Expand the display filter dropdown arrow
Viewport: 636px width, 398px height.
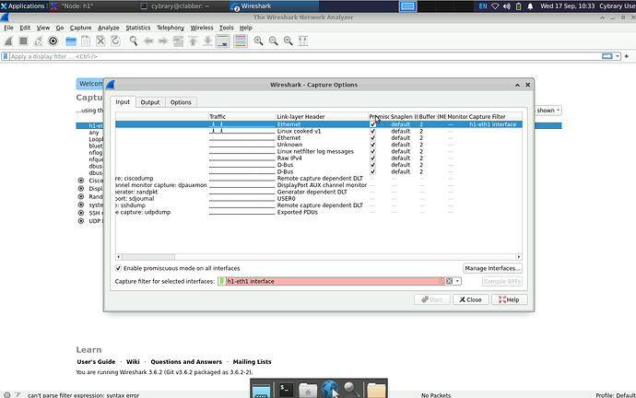(x=617, y=56)
